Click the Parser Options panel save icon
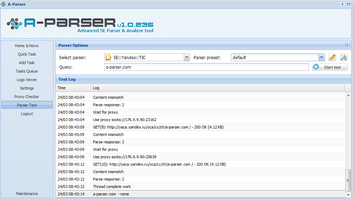Viewport: 354px width, 200px height. 346,45
